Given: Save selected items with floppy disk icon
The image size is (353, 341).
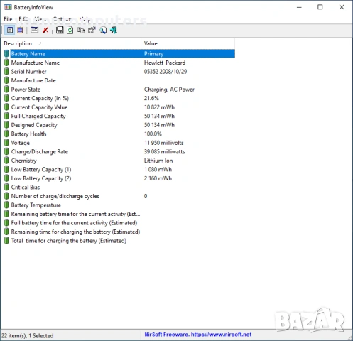Looking at the screenshot, I should 60,30.
